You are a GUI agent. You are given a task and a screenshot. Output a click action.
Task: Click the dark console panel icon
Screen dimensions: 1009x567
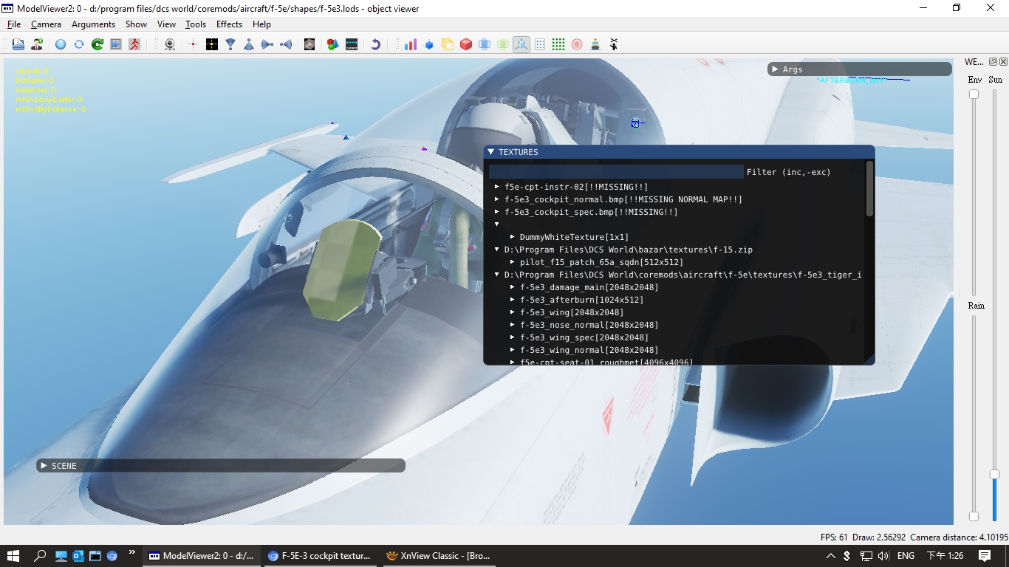pyautogui.click(x=352, y=44)
